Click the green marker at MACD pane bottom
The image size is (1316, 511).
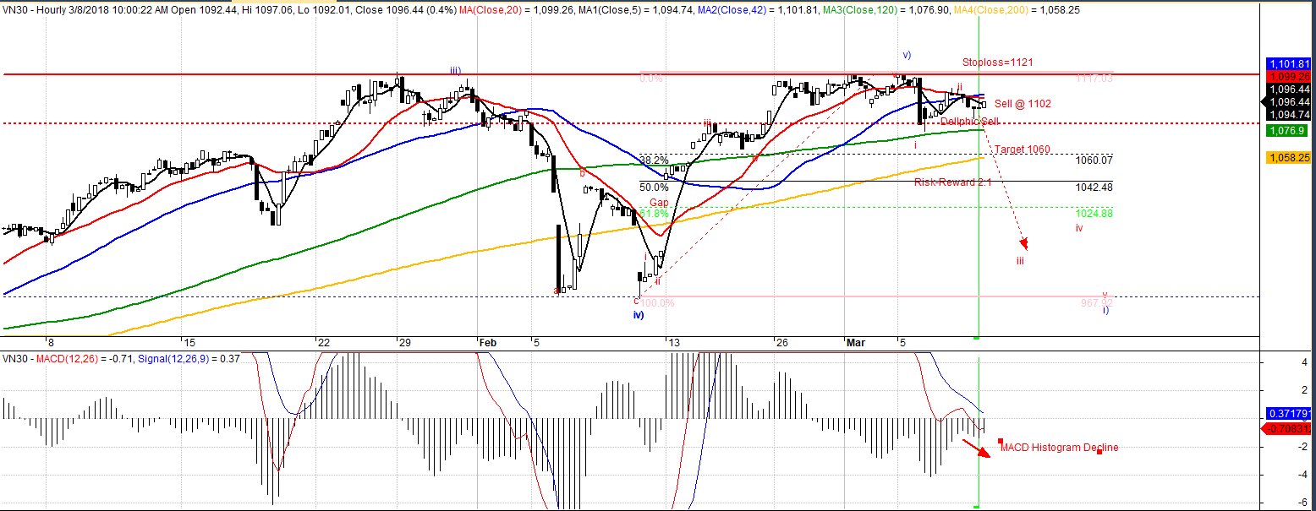tap(979, 506)
